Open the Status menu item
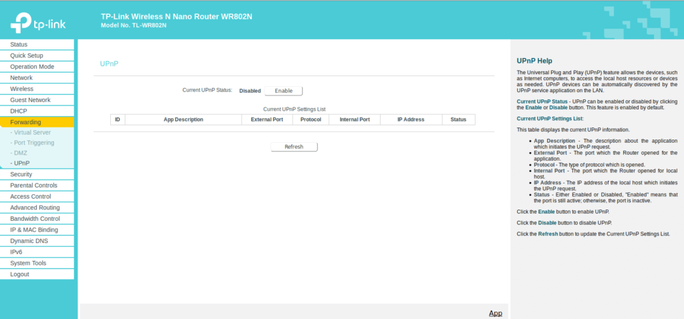The height and width of the screenshot is (319, 684). [x=19, y=45]
